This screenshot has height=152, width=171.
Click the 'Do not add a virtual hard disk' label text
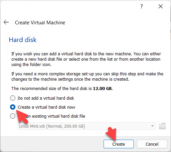coord(46,98)
